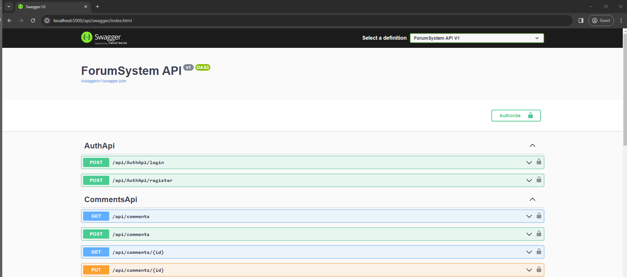Viewport: 627px width, 277px height.
Task: Click the page vertical scrollbar thumb
Action: coord(625,89)
